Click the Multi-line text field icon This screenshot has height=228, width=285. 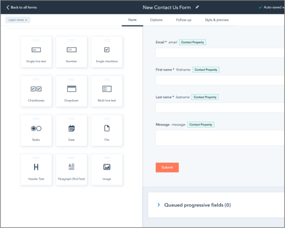[106, 89]
